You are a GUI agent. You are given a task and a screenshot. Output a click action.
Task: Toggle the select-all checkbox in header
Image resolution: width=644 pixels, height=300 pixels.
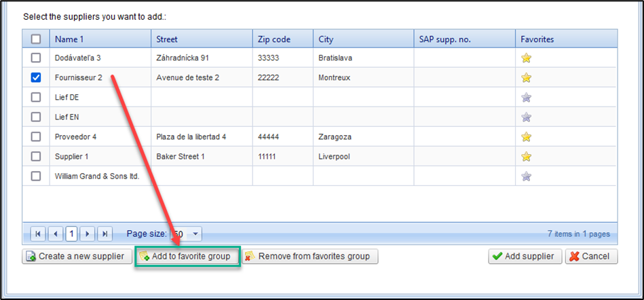click(36, 39)
